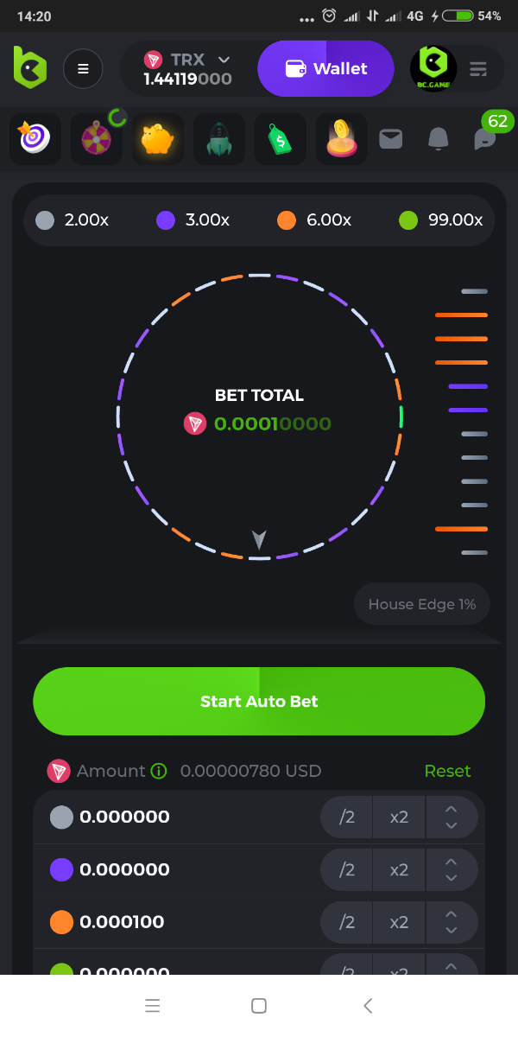
Task: Double the orange bet amount
Action: tap(399, 922)
